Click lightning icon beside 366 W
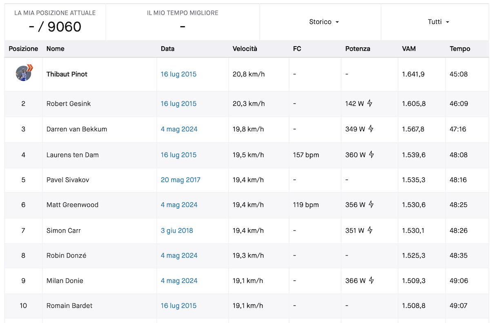Image resolution: width=490 pixels, height=323 pixels. click(371, 281)
